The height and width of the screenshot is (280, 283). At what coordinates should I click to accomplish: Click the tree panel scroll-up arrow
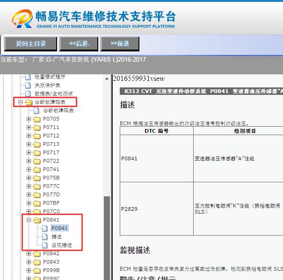coord(107,79)
